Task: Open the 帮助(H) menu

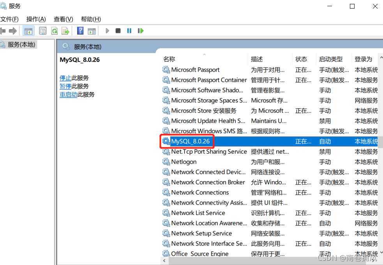Action: tap(91, 19)
